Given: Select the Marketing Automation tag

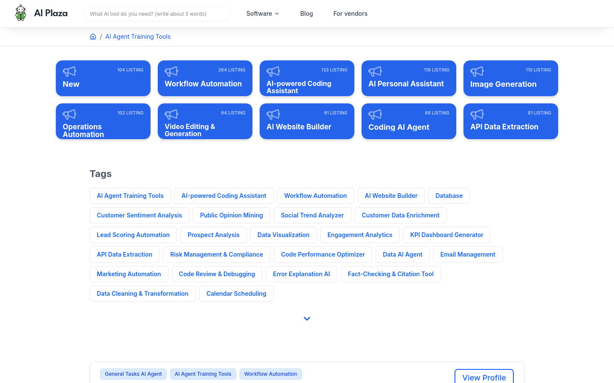Looking at the screenshot, I should [x=129, y=274].
